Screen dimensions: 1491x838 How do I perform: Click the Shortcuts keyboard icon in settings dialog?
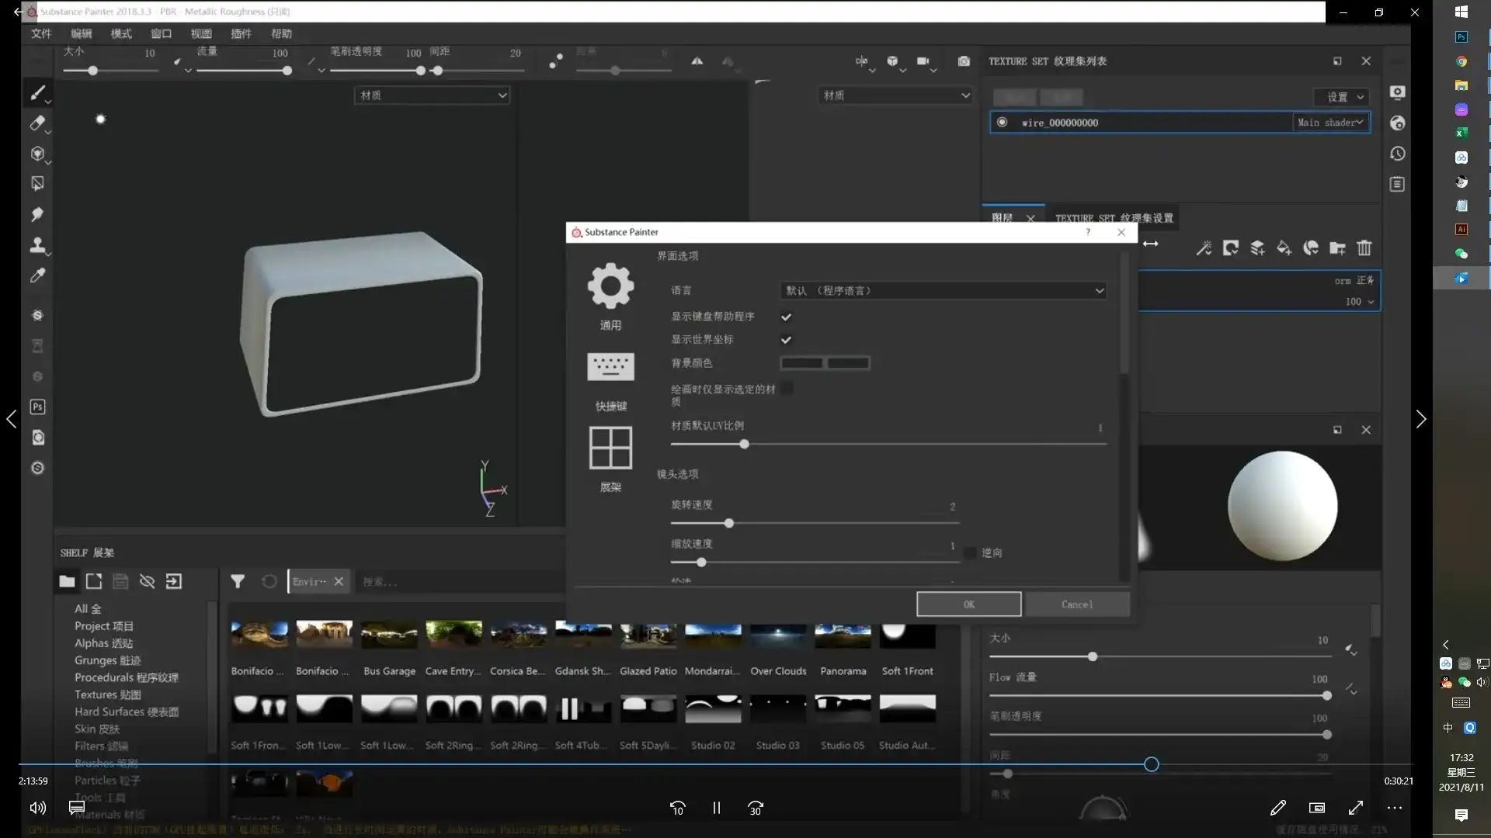(610, 366)
